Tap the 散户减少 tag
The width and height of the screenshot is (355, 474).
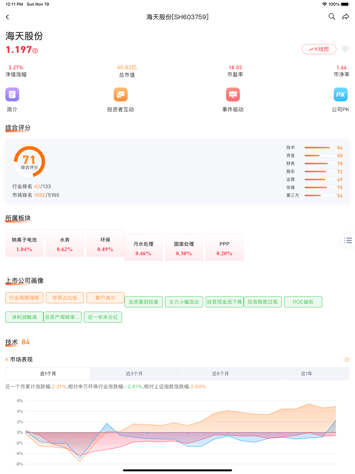pos(105,298)
